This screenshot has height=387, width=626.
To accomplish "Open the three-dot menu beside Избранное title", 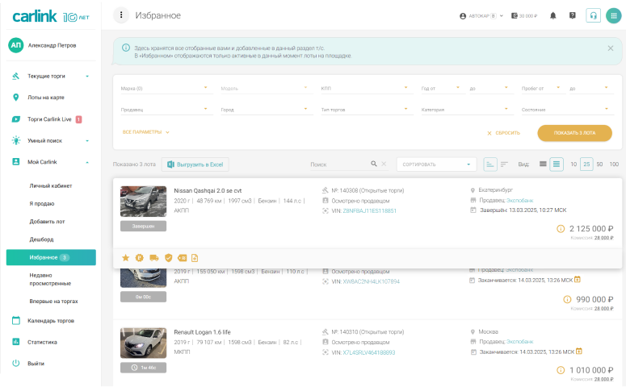I will point(121,15).
